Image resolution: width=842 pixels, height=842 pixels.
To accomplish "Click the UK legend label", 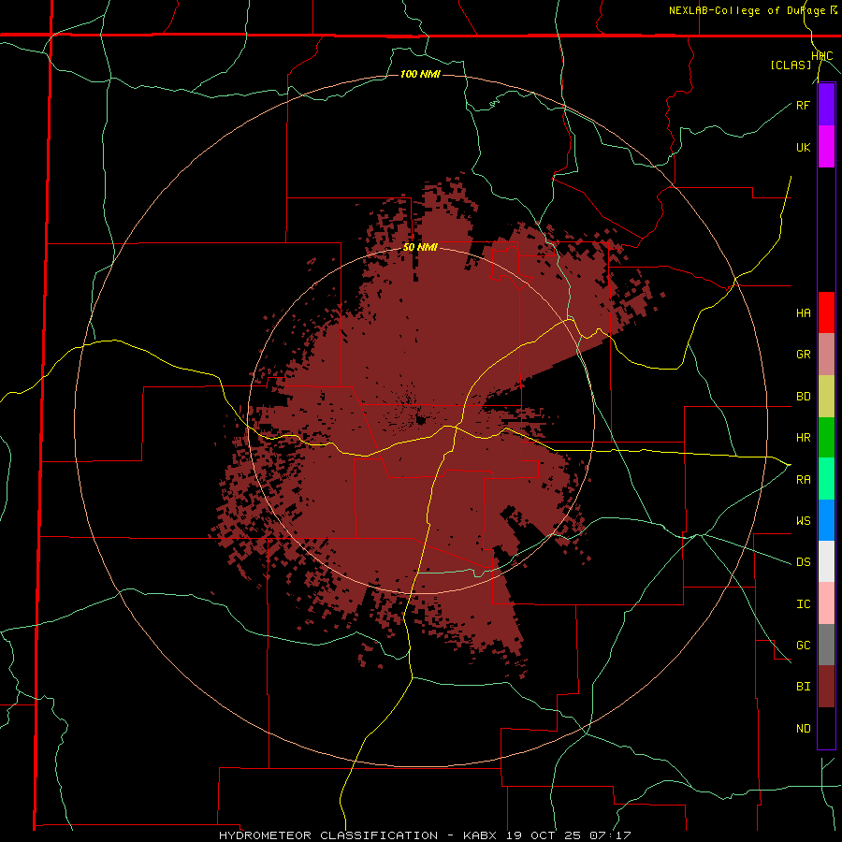I will coord(803,147).
